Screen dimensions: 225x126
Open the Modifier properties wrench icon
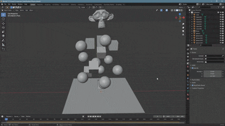188,78
